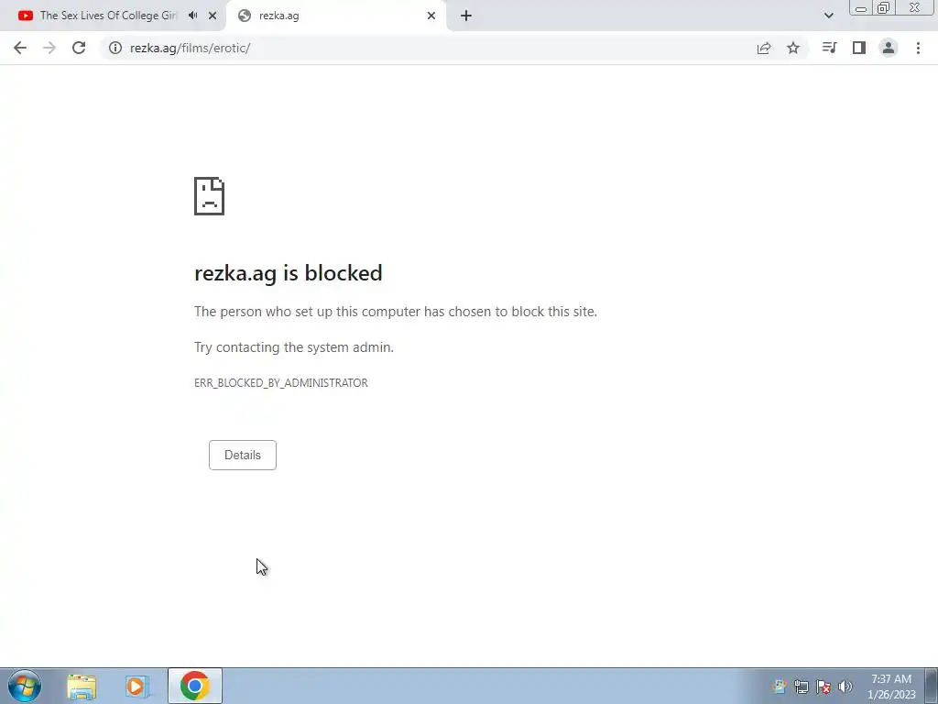Screen dimensions: 938x704
Task: Click the colorful system tray icon
Action: (x=779, y=687)
